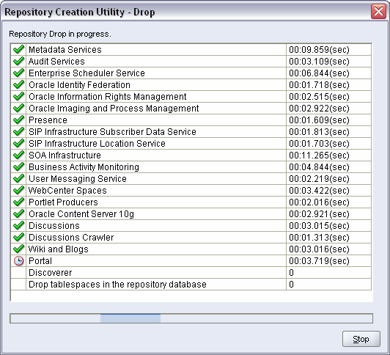The width and height of the screenshot is (390, 355).
Task: Click the checkmark for SIP Infrastructure Subscriber Data Service
Action: click(x=18, y=131)
